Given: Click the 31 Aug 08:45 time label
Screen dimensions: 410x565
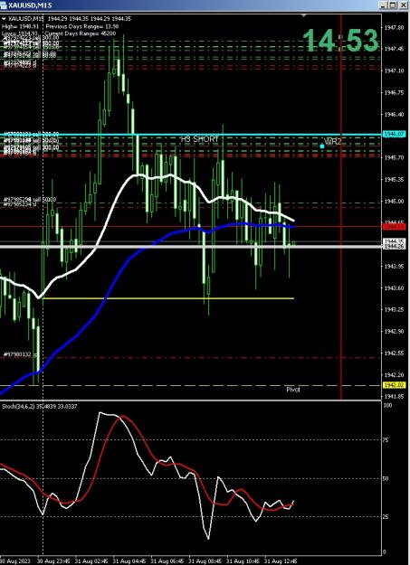Looking at the screenshot, I should [204, 561].
